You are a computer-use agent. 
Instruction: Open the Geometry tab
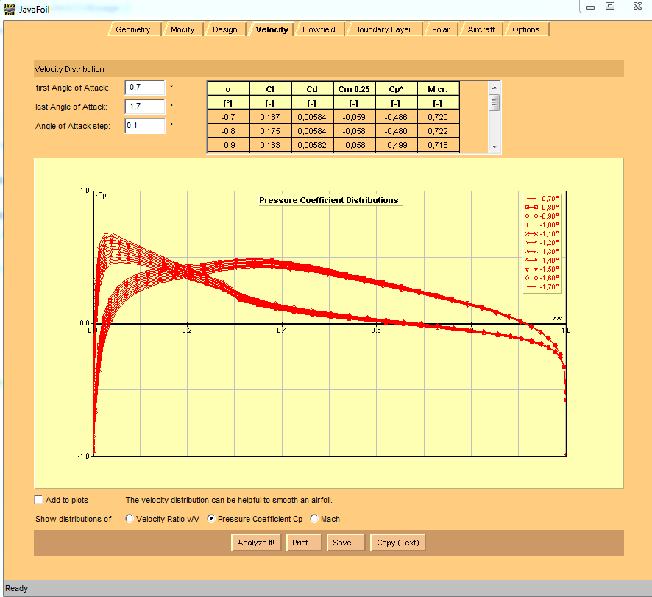pyautogui.click(x=133, y=29)
